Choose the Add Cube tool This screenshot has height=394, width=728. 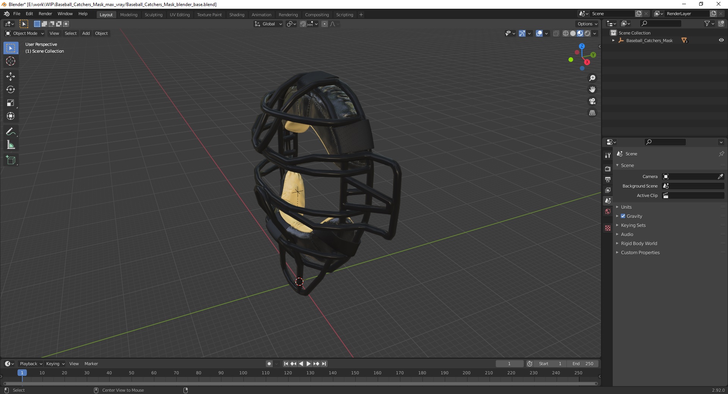click(11, 160)
